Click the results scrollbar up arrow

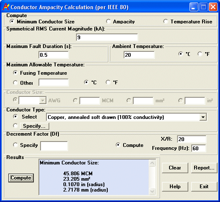pos(152,163)
